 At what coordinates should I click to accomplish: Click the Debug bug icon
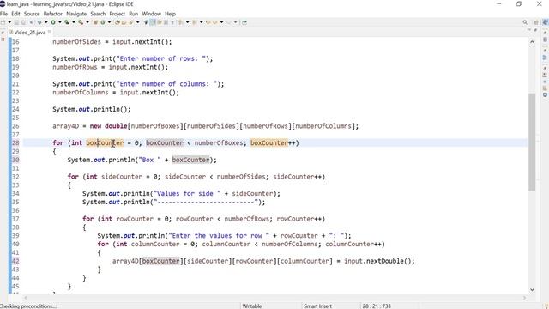tap(39, 22)
